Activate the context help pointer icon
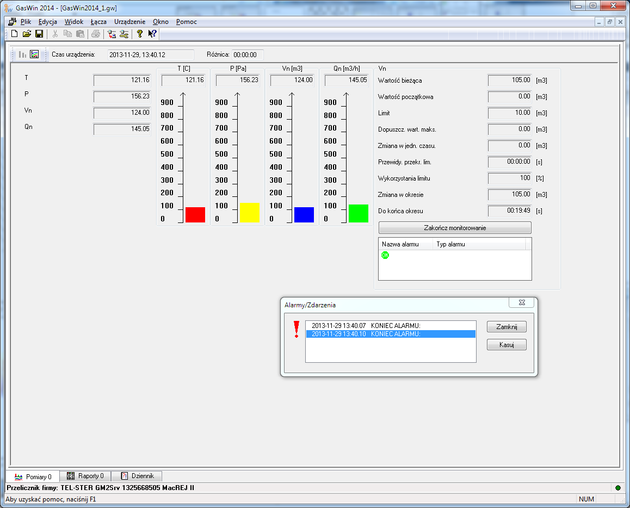The height and width of the screenshot is (508, 630). (152, 34)
